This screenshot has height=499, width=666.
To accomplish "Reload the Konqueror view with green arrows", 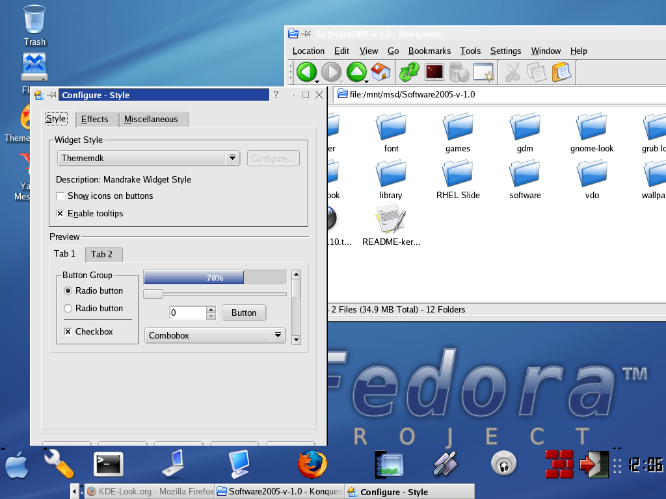I will click(409, 71).
